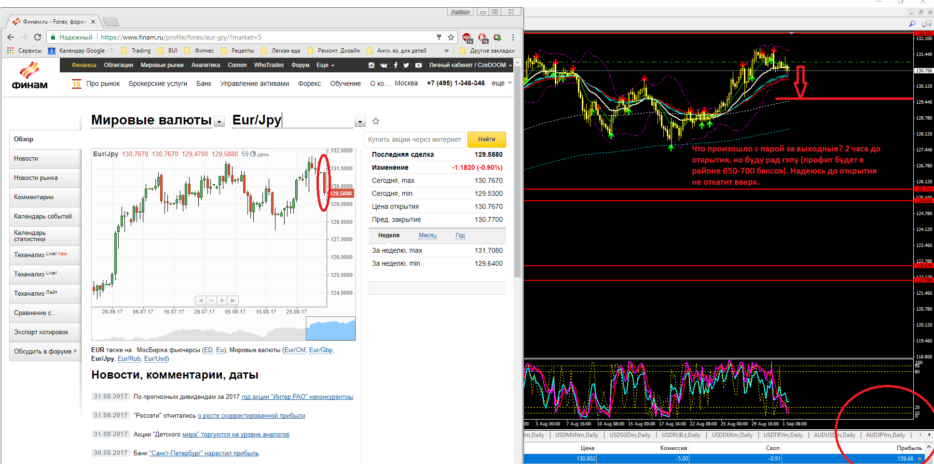Viewport: 934px width, 464px height.
Task: Open the Eur/Usd currency link
Action: click(x=155, y=359)
